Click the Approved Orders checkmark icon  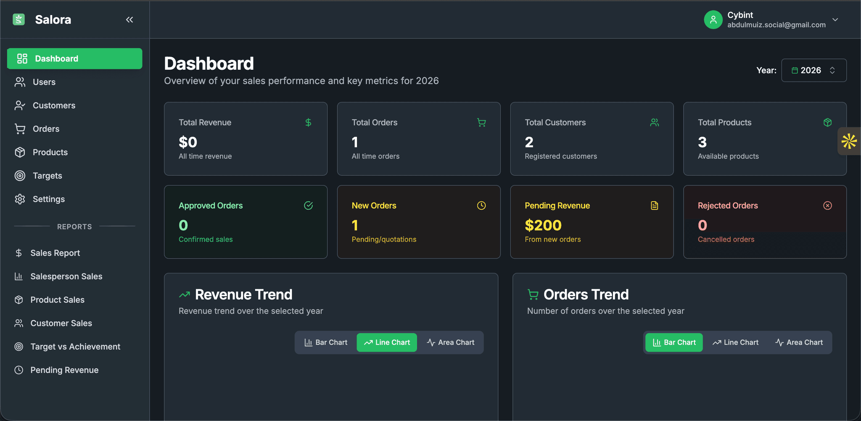click(308, 205)
